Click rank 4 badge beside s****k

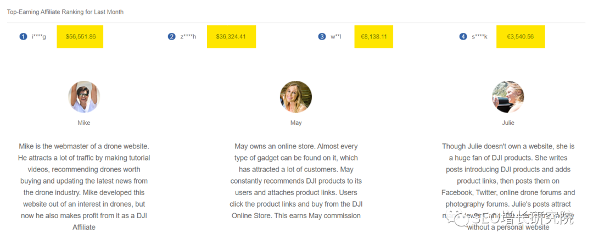pyautogui.click(x=463, y=37)
